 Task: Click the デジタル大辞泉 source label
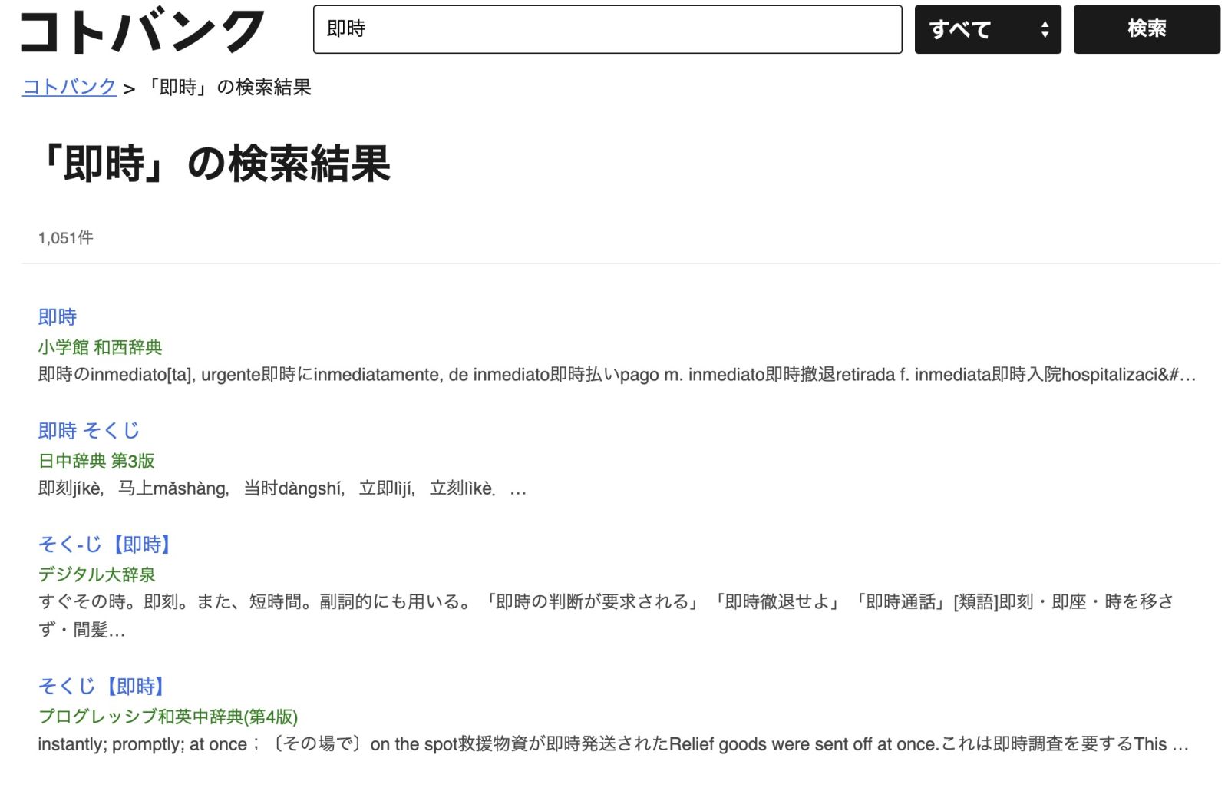tap(97, 574)
